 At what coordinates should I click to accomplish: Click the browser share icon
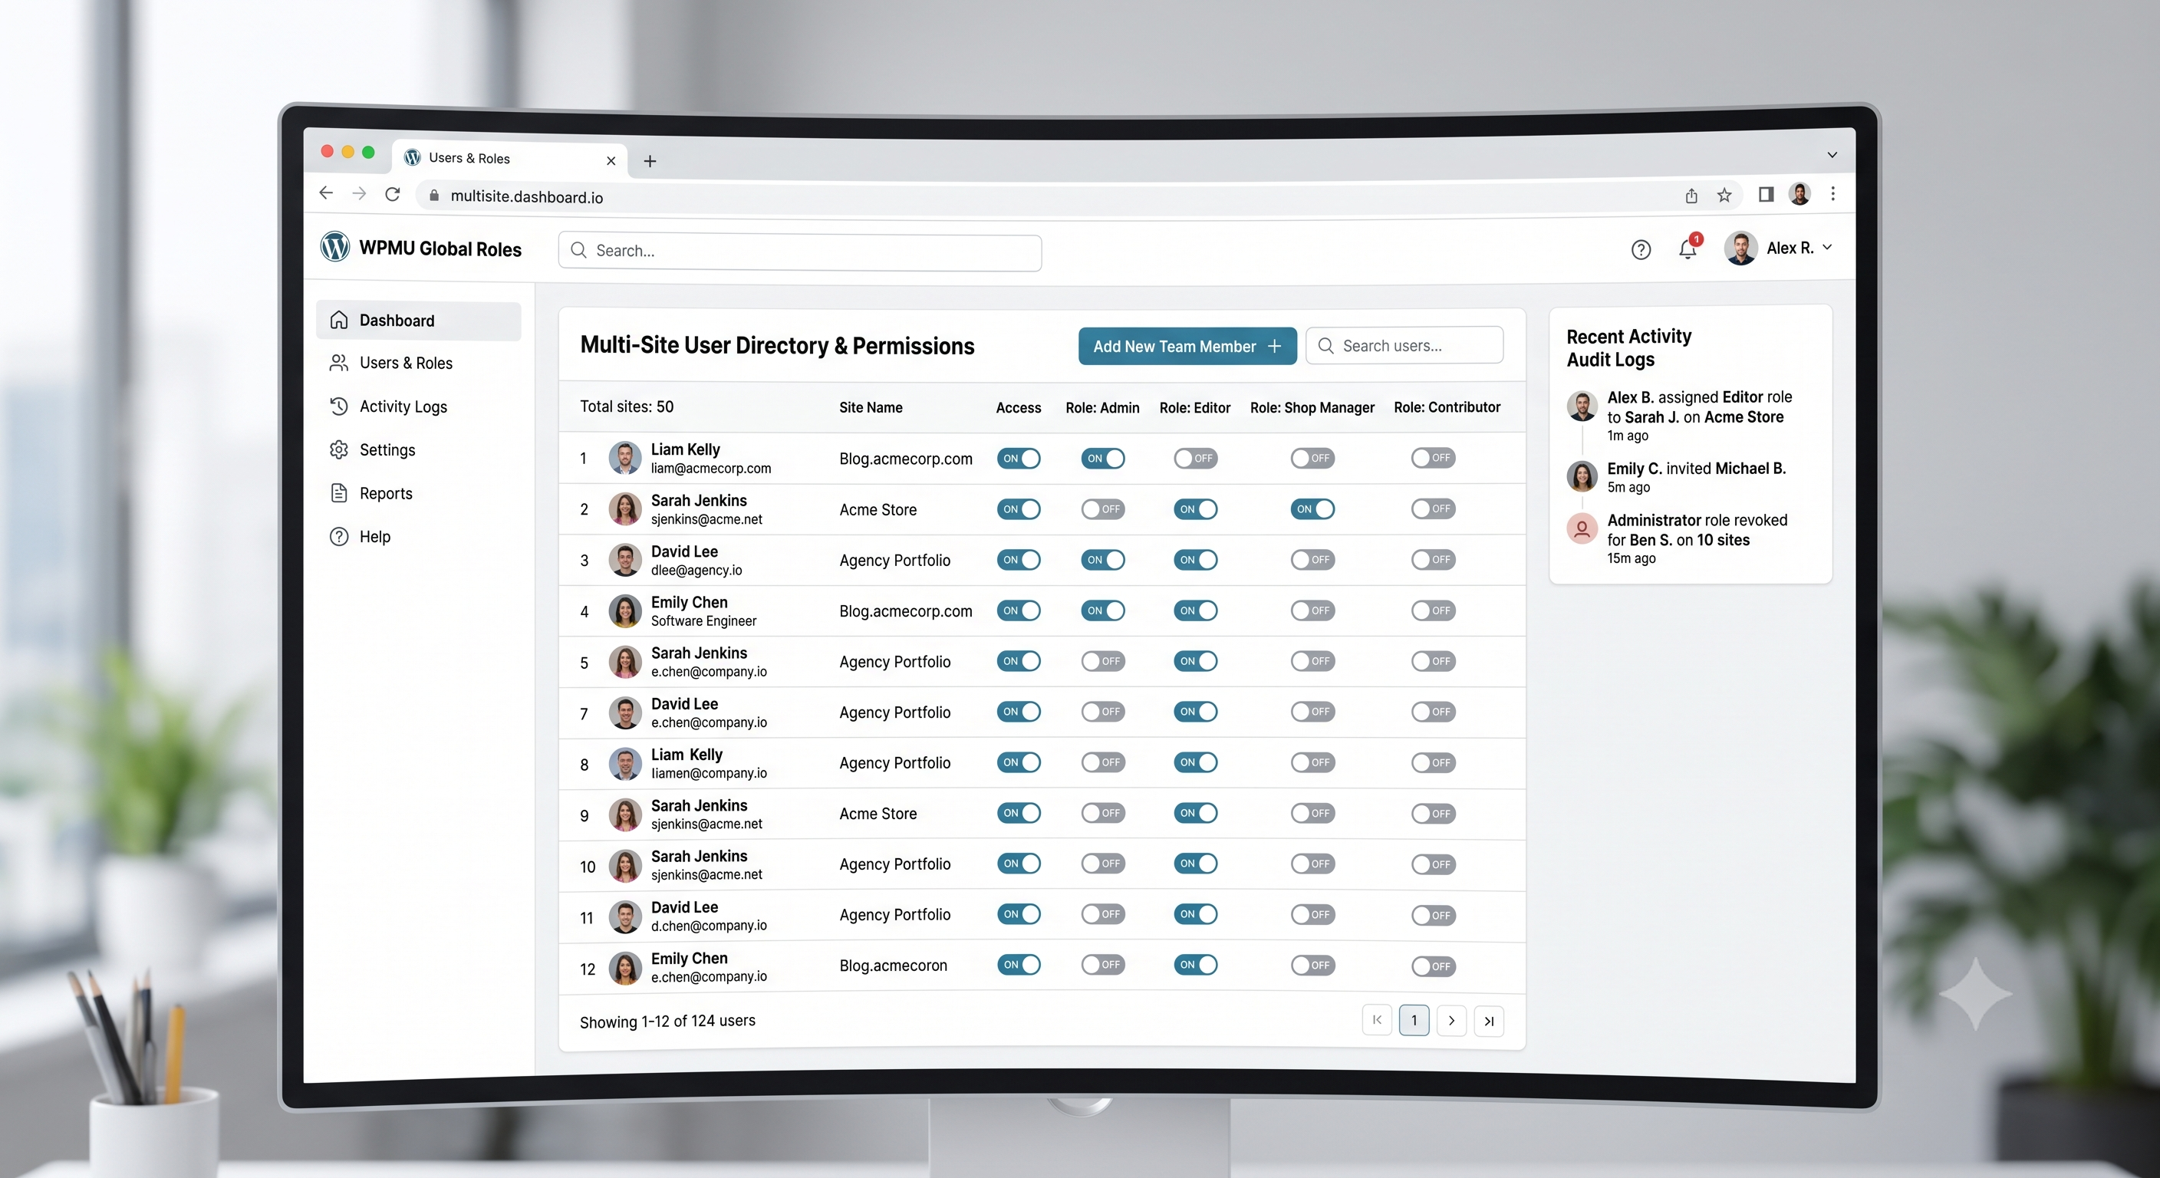pos(1691,196)
